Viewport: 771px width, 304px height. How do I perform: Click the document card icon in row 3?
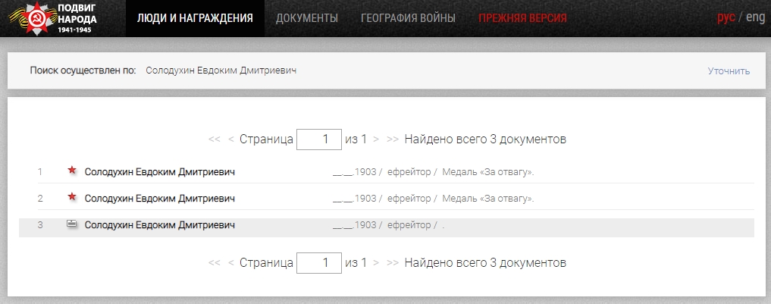click(x=72, y=224)
